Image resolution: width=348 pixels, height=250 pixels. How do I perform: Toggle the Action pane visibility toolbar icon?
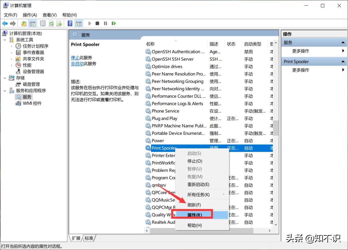pyautogui.click(x=79, y=23)
